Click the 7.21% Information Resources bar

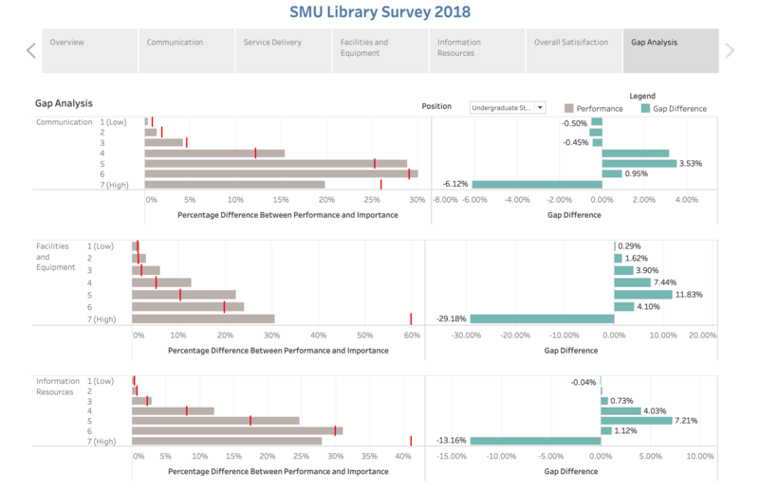click(637, 421)
